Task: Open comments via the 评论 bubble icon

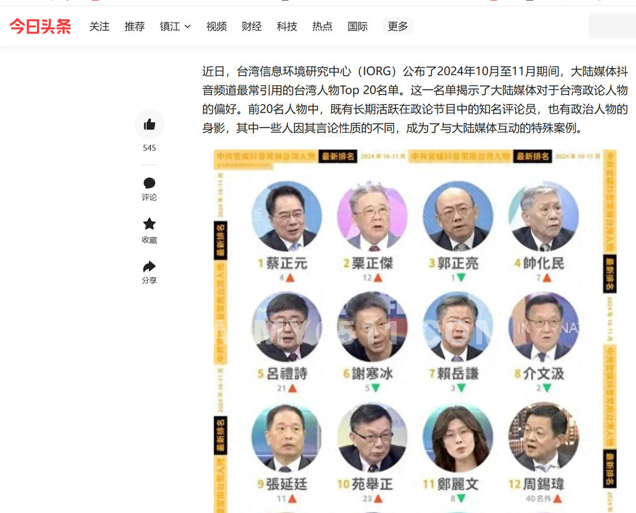Action: point(149,183)
